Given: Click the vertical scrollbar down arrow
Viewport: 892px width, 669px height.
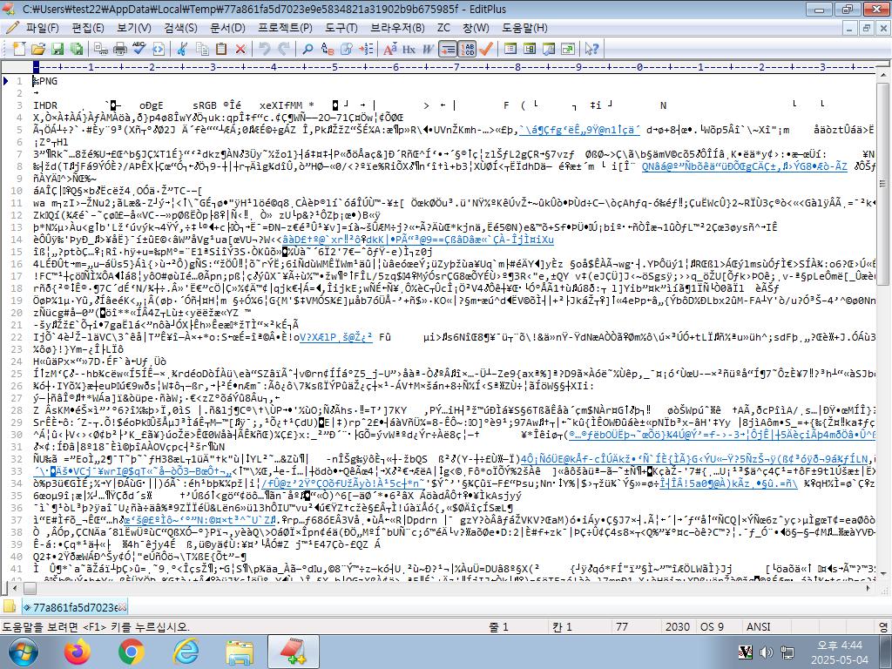Looking at the screenshot, I should (x=883, y=573).
